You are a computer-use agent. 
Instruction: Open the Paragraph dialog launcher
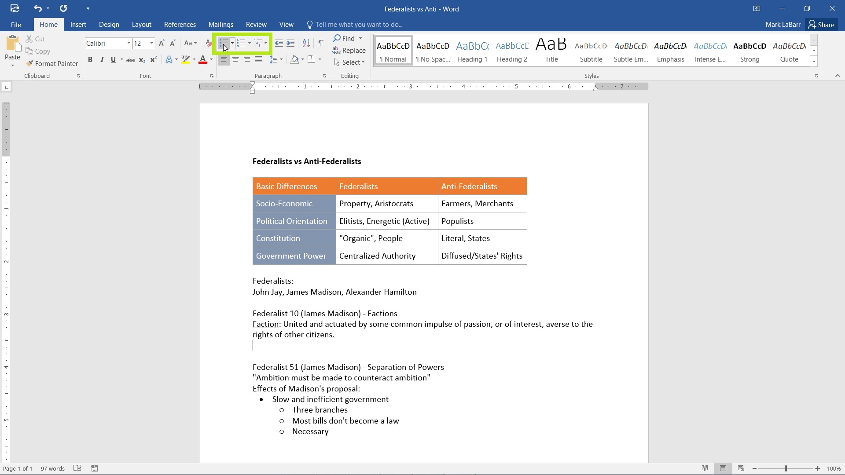325,76
